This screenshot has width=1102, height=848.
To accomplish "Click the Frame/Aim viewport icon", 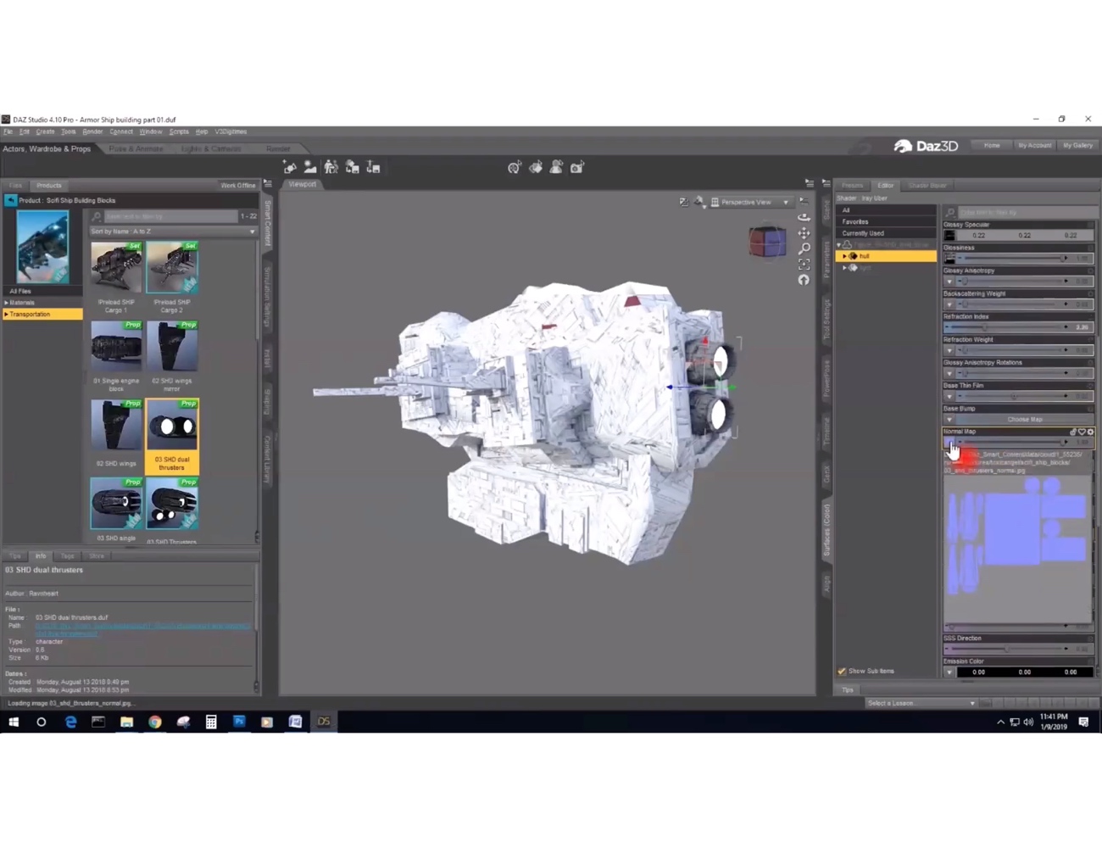I will 804,264.
